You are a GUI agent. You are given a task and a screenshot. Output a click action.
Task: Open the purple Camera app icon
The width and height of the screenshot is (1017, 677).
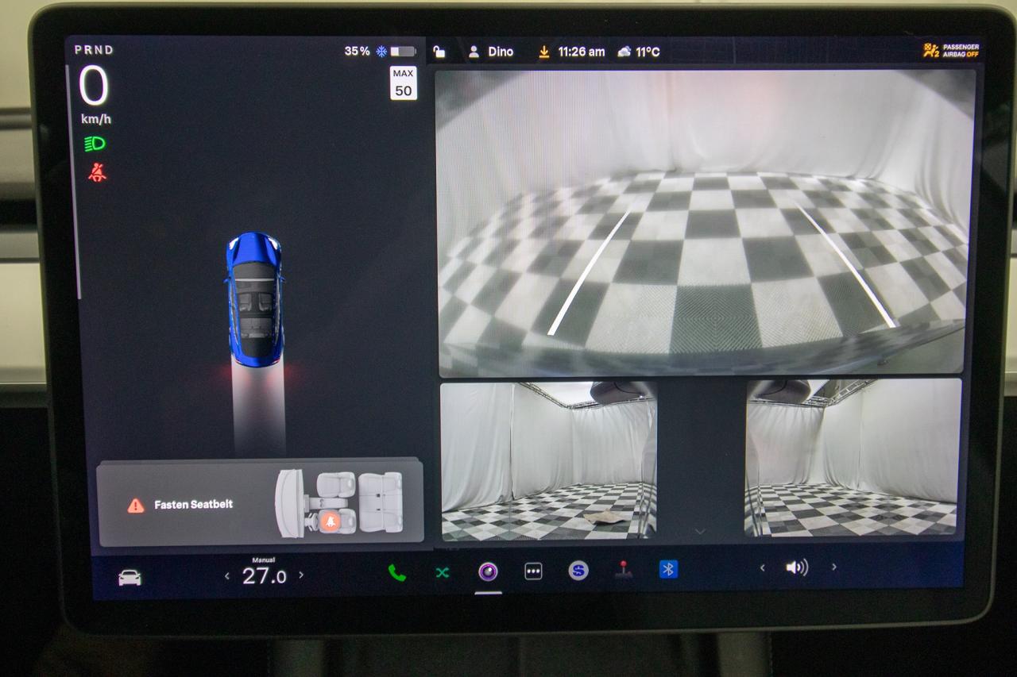point(488,571)
